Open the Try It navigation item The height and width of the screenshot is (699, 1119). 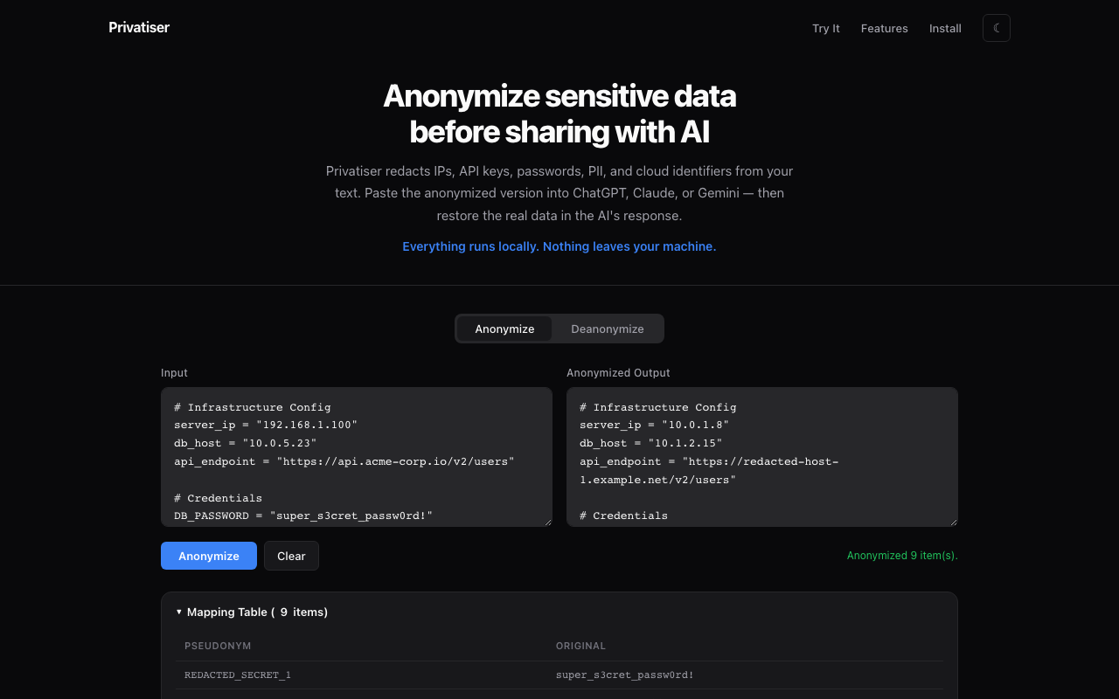tap(825, 28)
